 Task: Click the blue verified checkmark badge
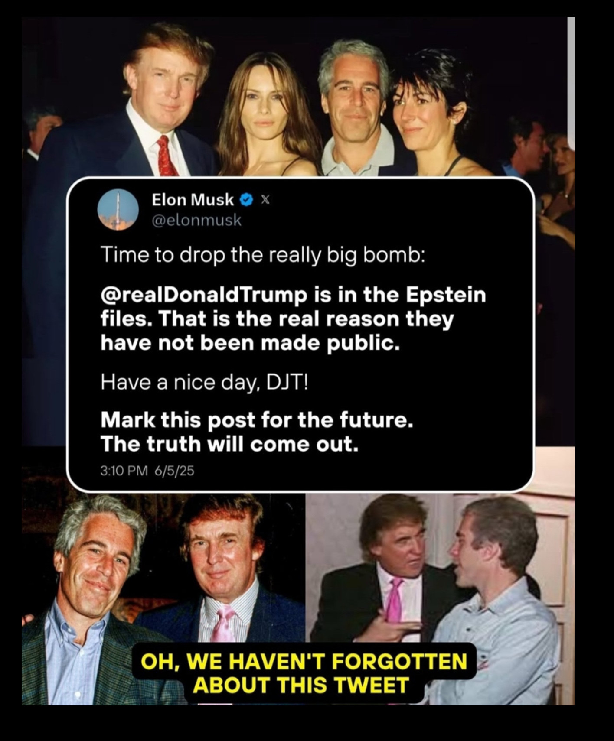(x=246, y=200)
